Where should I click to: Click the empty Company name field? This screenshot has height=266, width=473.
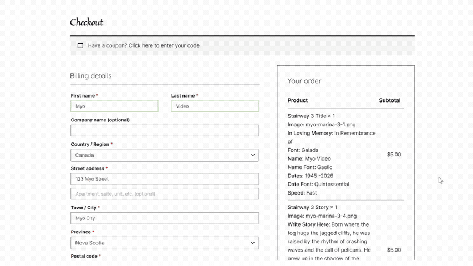tap(164, 130)
